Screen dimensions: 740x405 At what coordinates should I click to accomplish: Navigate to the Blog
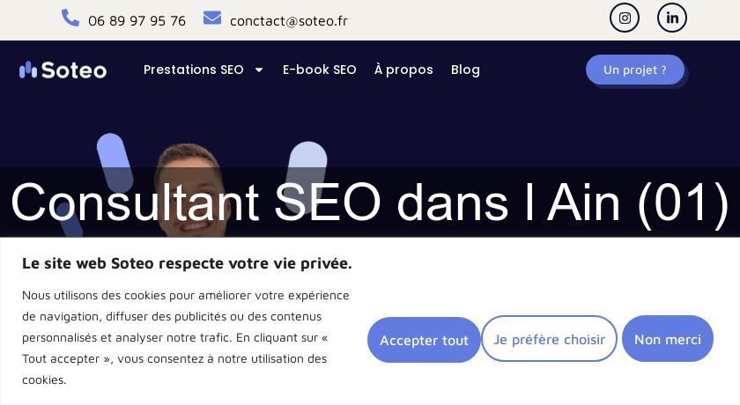pyautogui.click(x=465, y=70)
